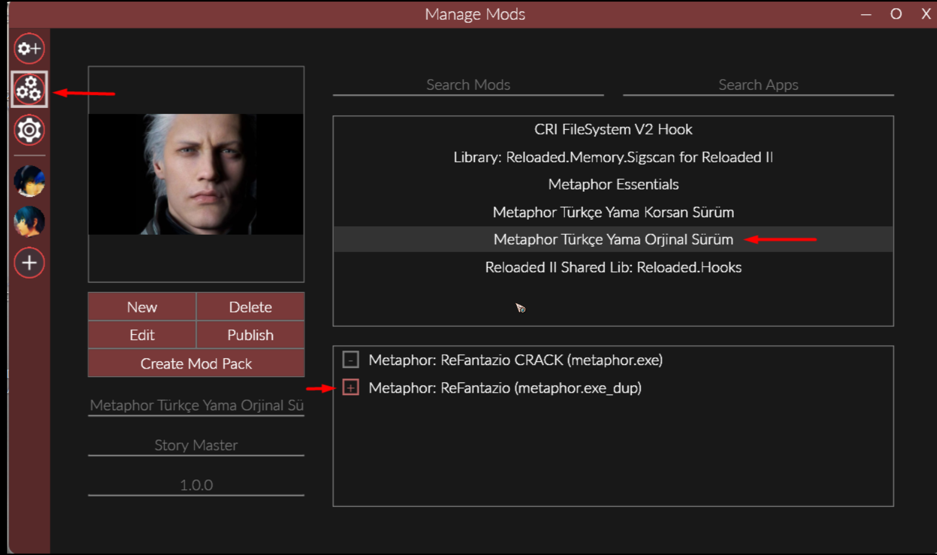Focus the Search Apps field

point(758,85)
